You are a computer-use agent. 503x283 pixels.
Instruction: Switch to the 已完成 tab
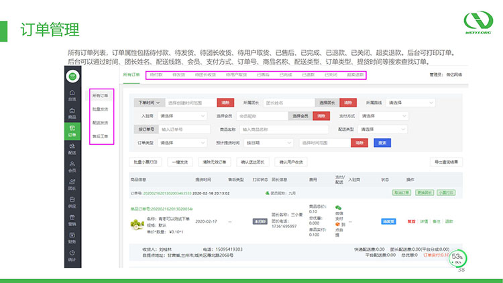(x=286, y=74)
